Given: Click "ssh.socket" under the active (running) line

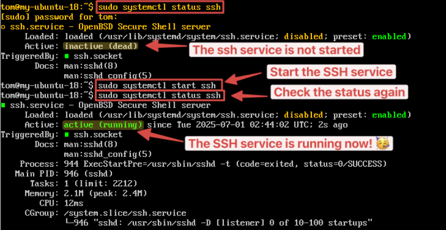Looking at the screenshot, I should tap(97, 135).
